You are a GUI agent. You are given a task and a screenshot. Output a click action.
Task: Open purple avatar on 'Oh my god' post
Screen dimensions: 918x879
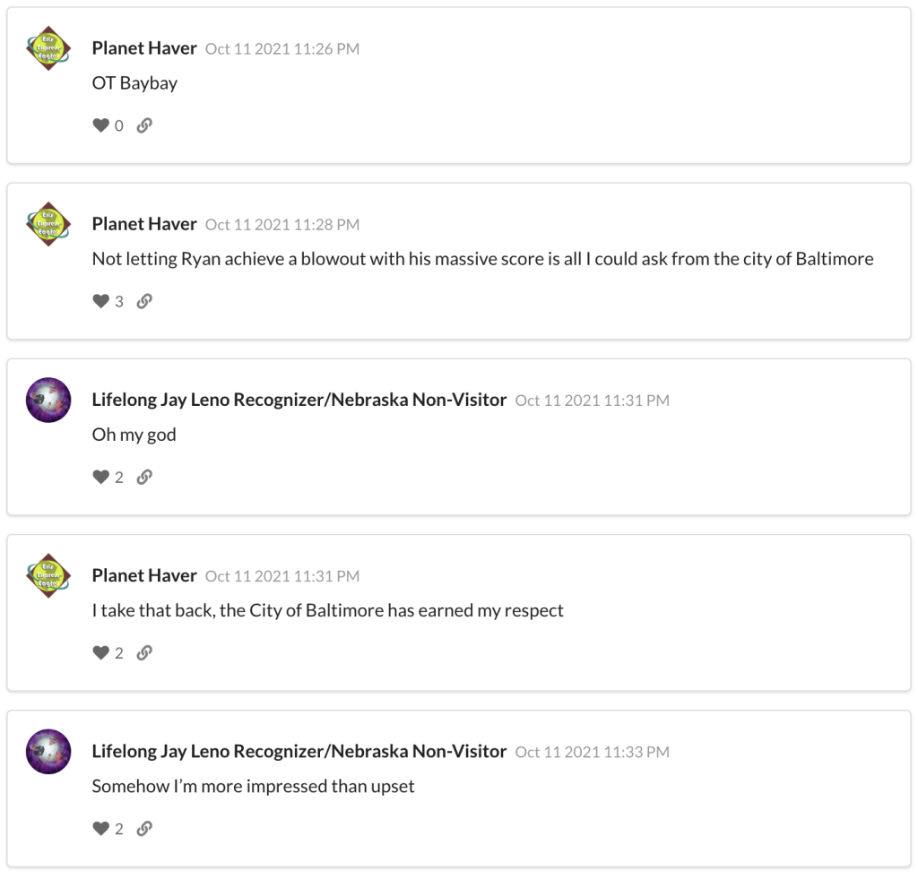click(48, 401)
